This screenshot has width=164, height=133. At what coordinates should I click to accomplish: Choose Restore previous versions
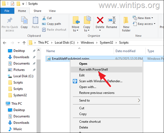106,93
